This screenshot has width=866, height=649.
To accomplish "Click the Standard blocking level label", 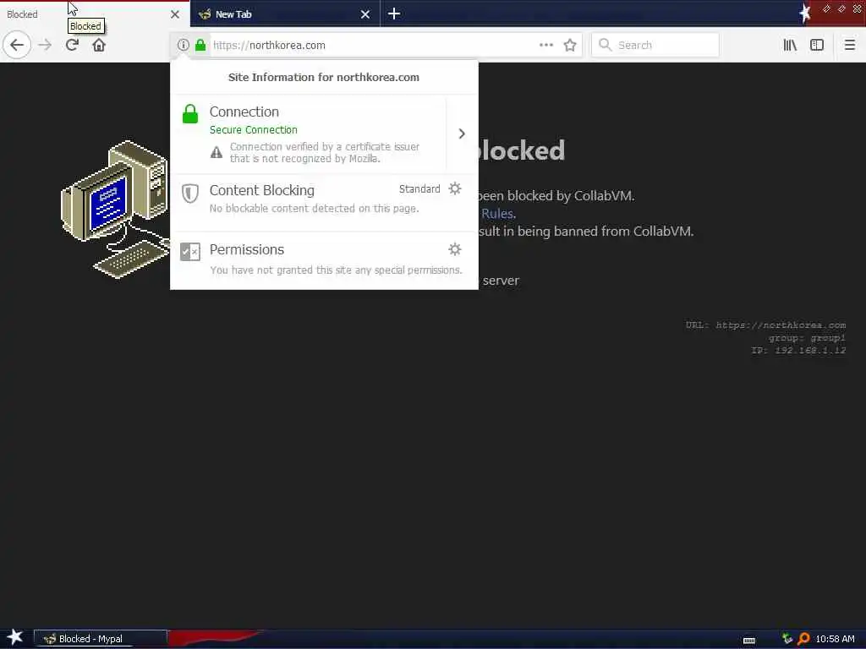I will 419,188.
